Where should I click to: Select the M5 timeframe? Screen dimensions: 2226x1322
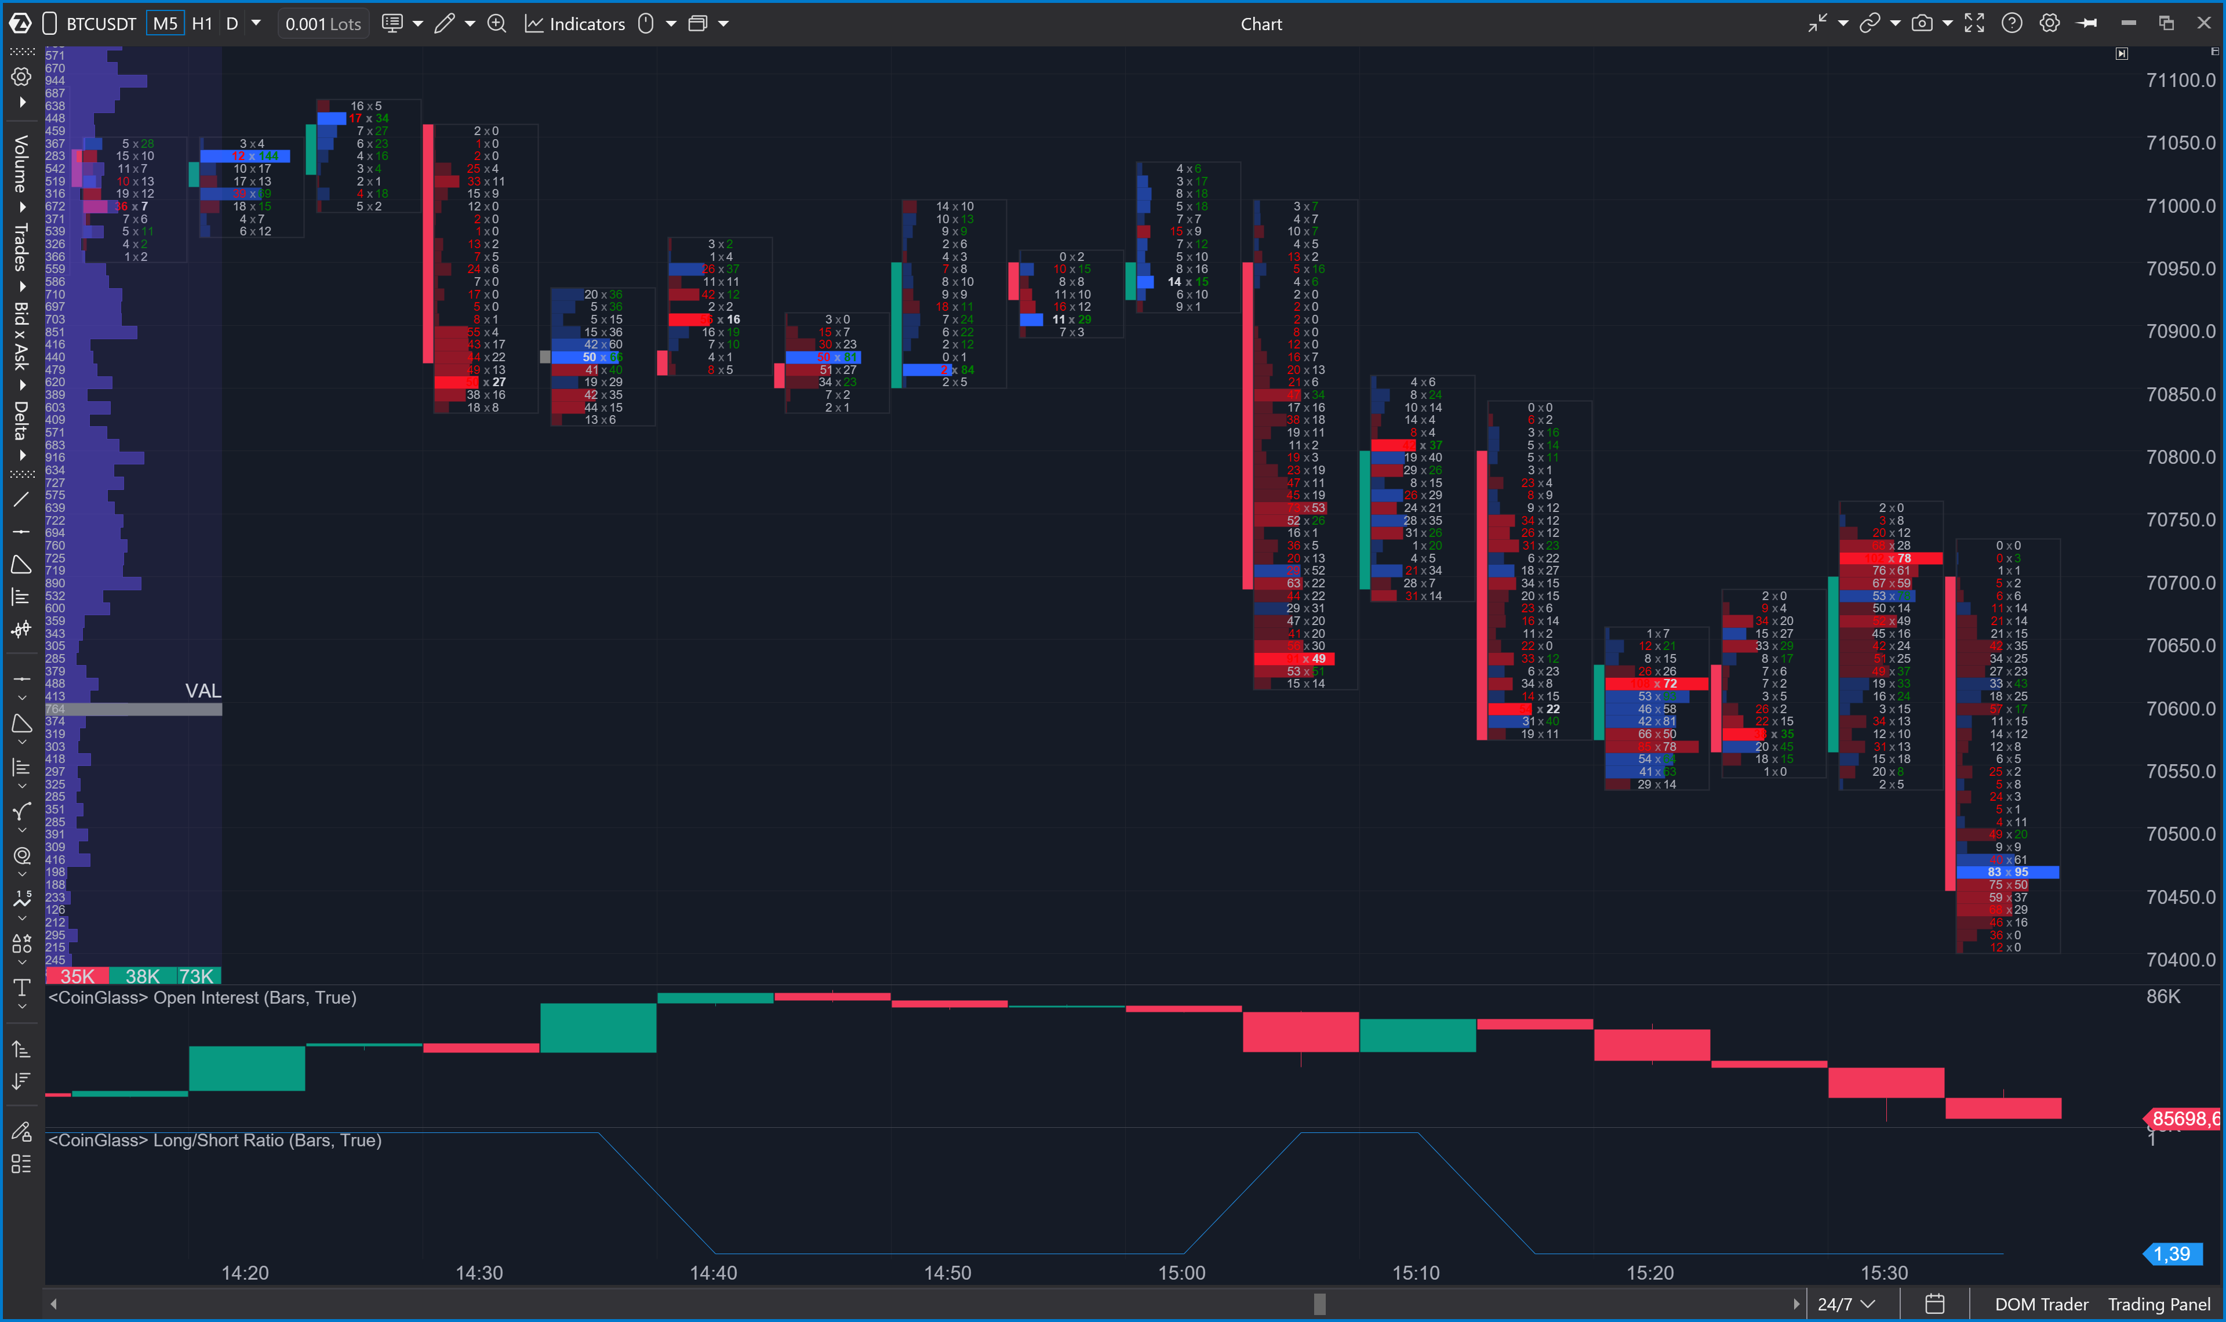tap(165, 24)
